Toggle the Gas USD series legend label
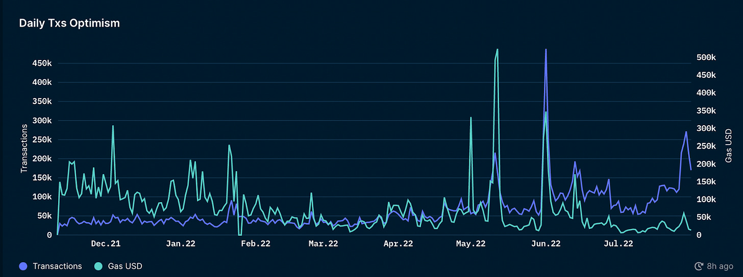The image size is (743, 277). [125, 266]
